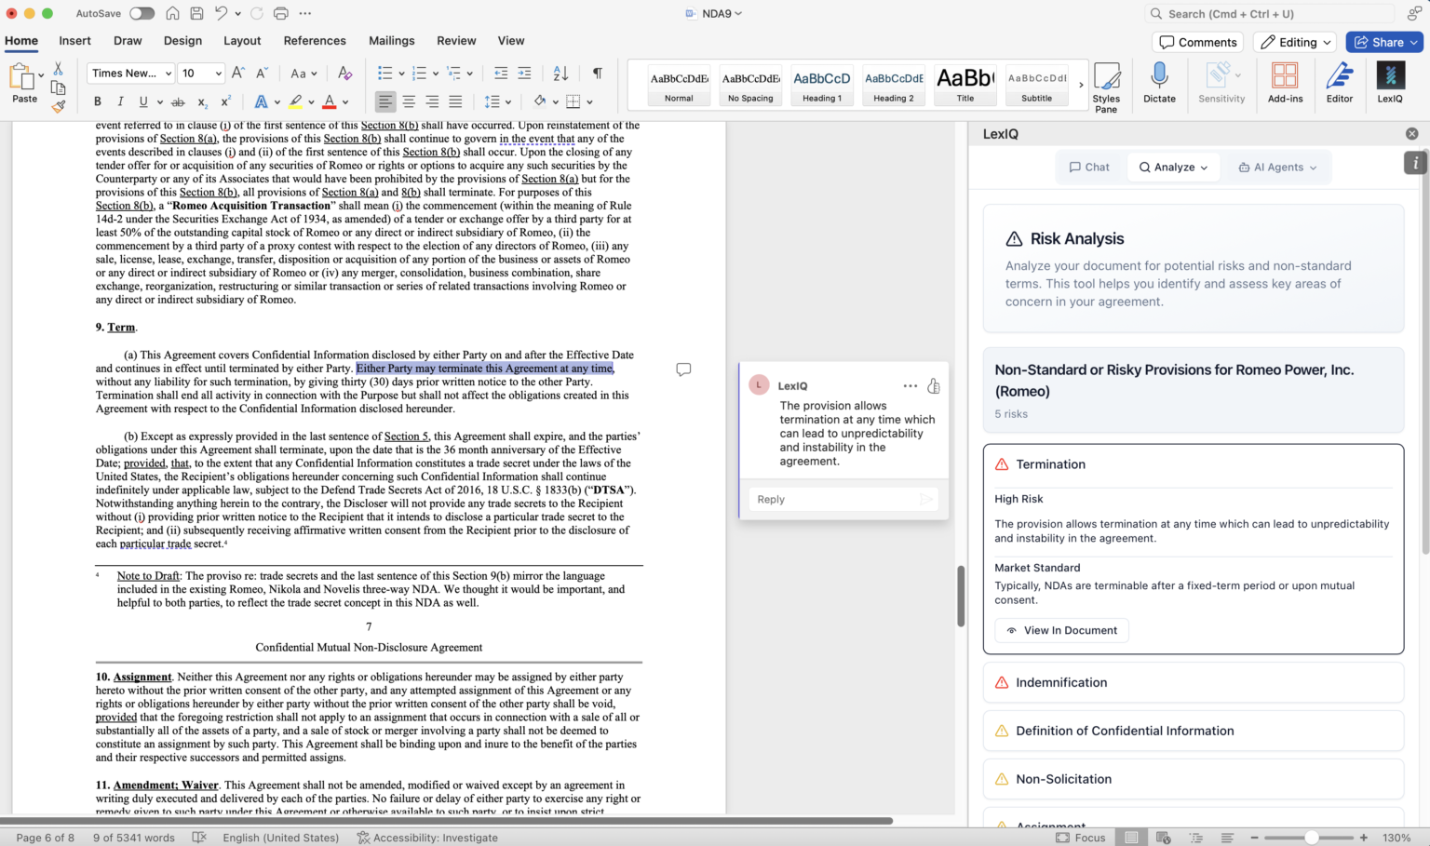Click the View In Document button

click(1061, 630)
